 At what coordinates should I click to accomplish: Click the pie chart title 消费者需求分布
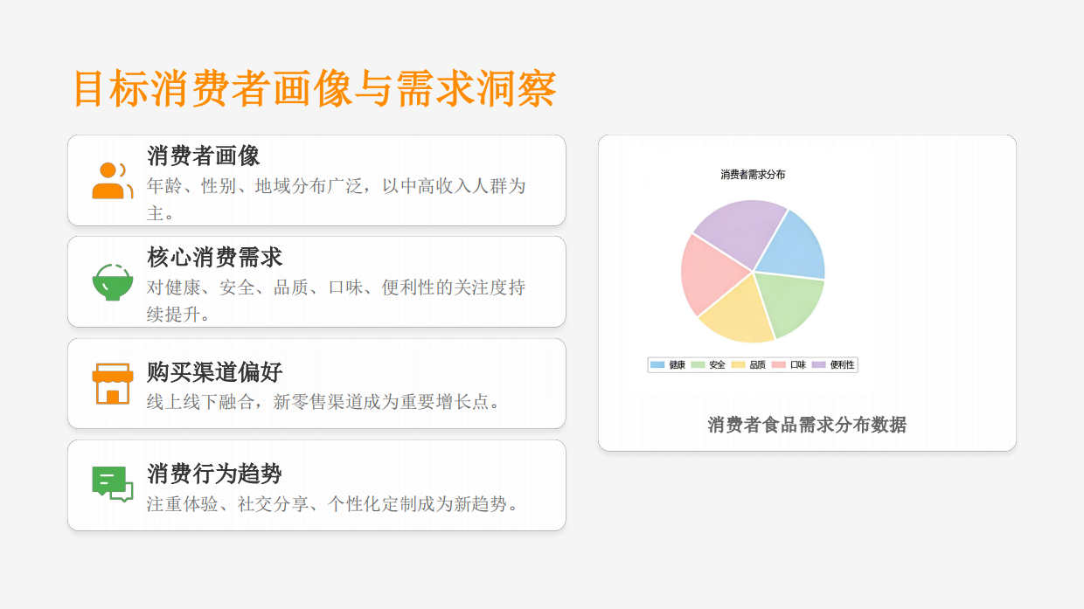click(753, 175)
